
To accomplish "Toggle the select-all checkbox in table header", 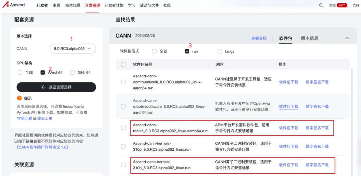I will click(x=123, y=64).
